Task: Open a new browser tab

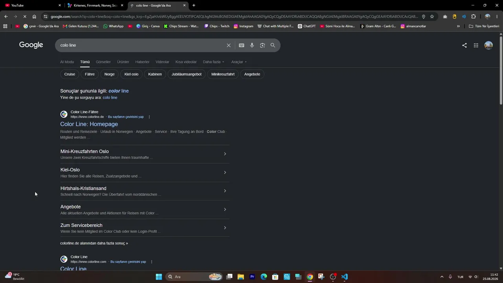Action: tap(194, 6)
